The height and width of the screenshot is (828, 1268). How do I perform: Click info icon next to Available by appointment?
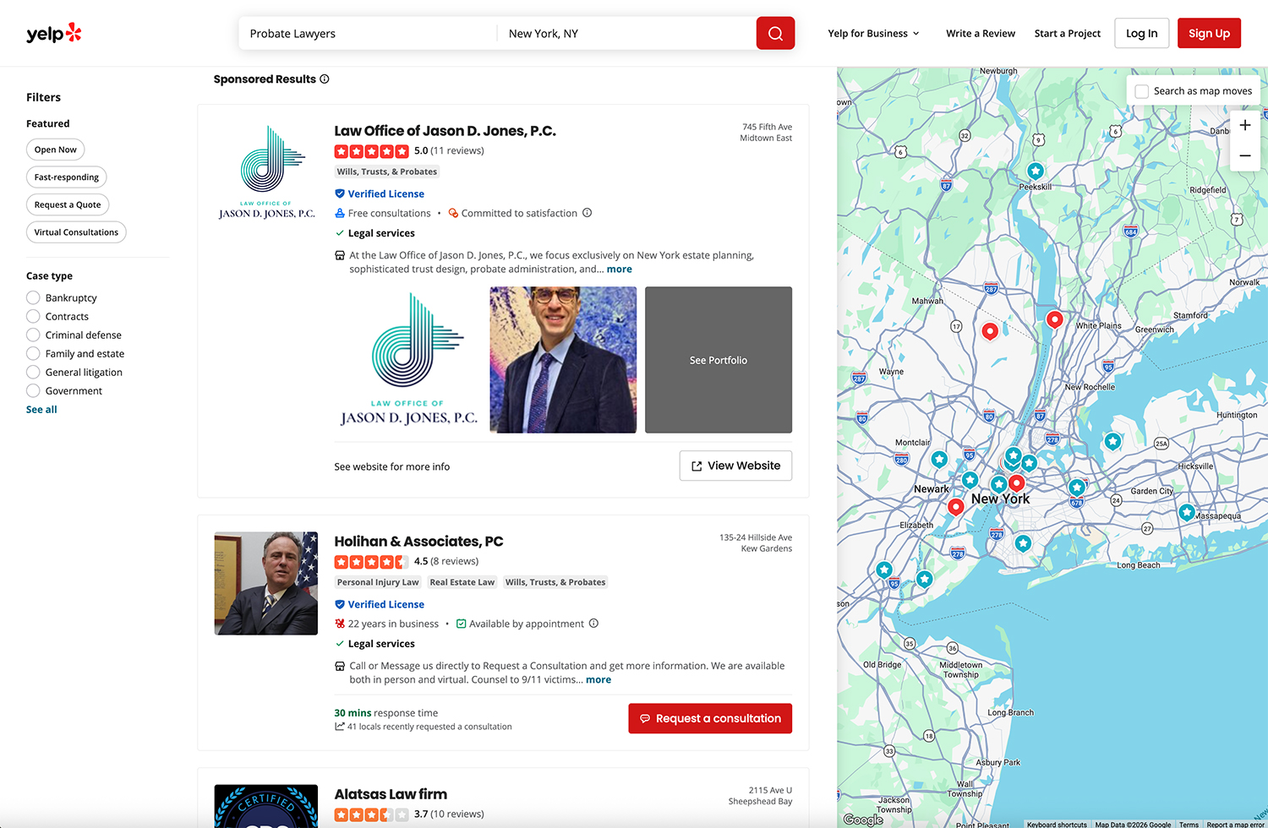(593, 624)
